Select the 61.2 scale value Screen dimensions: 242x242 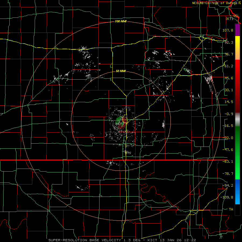(229, 66)
